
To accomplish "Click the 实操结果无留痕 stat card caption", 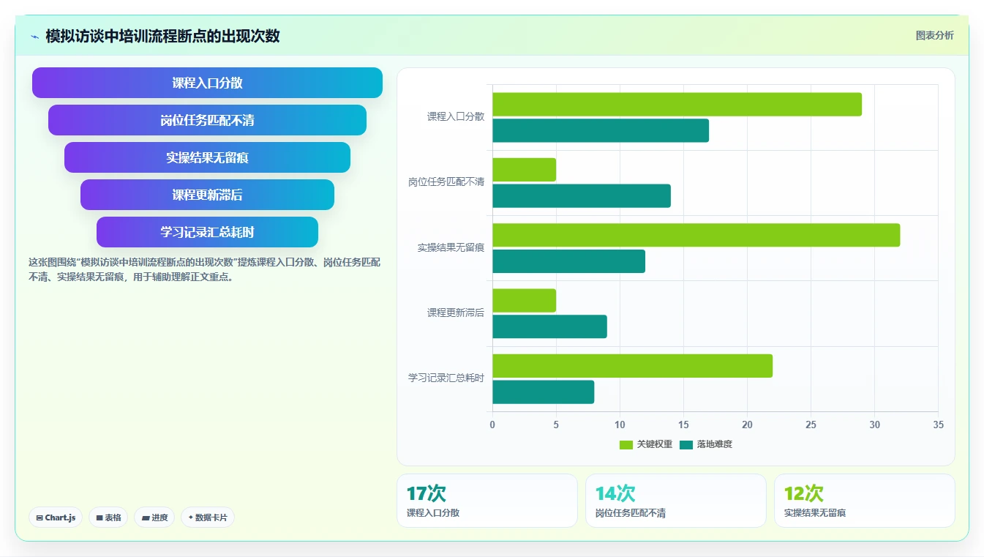I will [815, 513].
